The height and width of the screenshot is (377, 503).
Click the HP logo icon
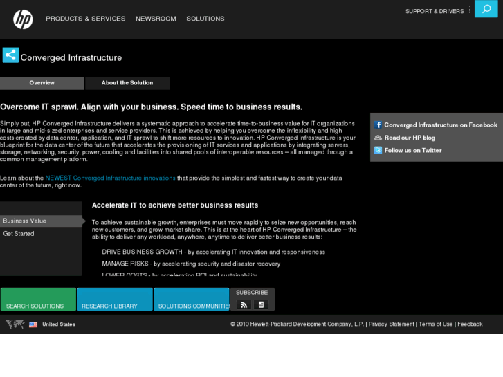[x=23, y=19]
